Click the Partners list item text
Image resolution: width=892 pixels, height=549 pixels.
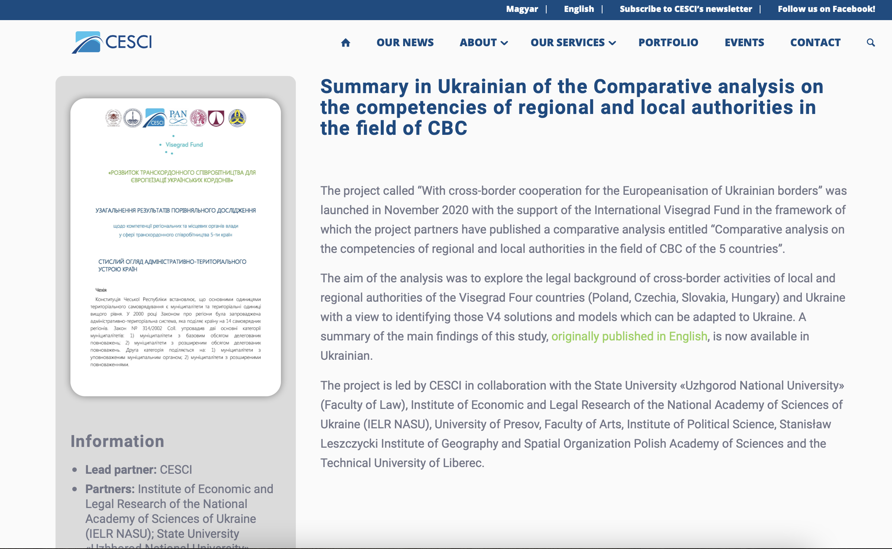pos(179,515)
